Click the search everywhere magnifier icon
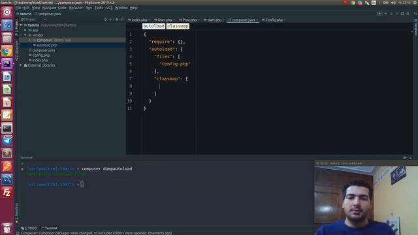Image resolution: width=418 pixels, height=235 pixels. (x=415, y=13)
